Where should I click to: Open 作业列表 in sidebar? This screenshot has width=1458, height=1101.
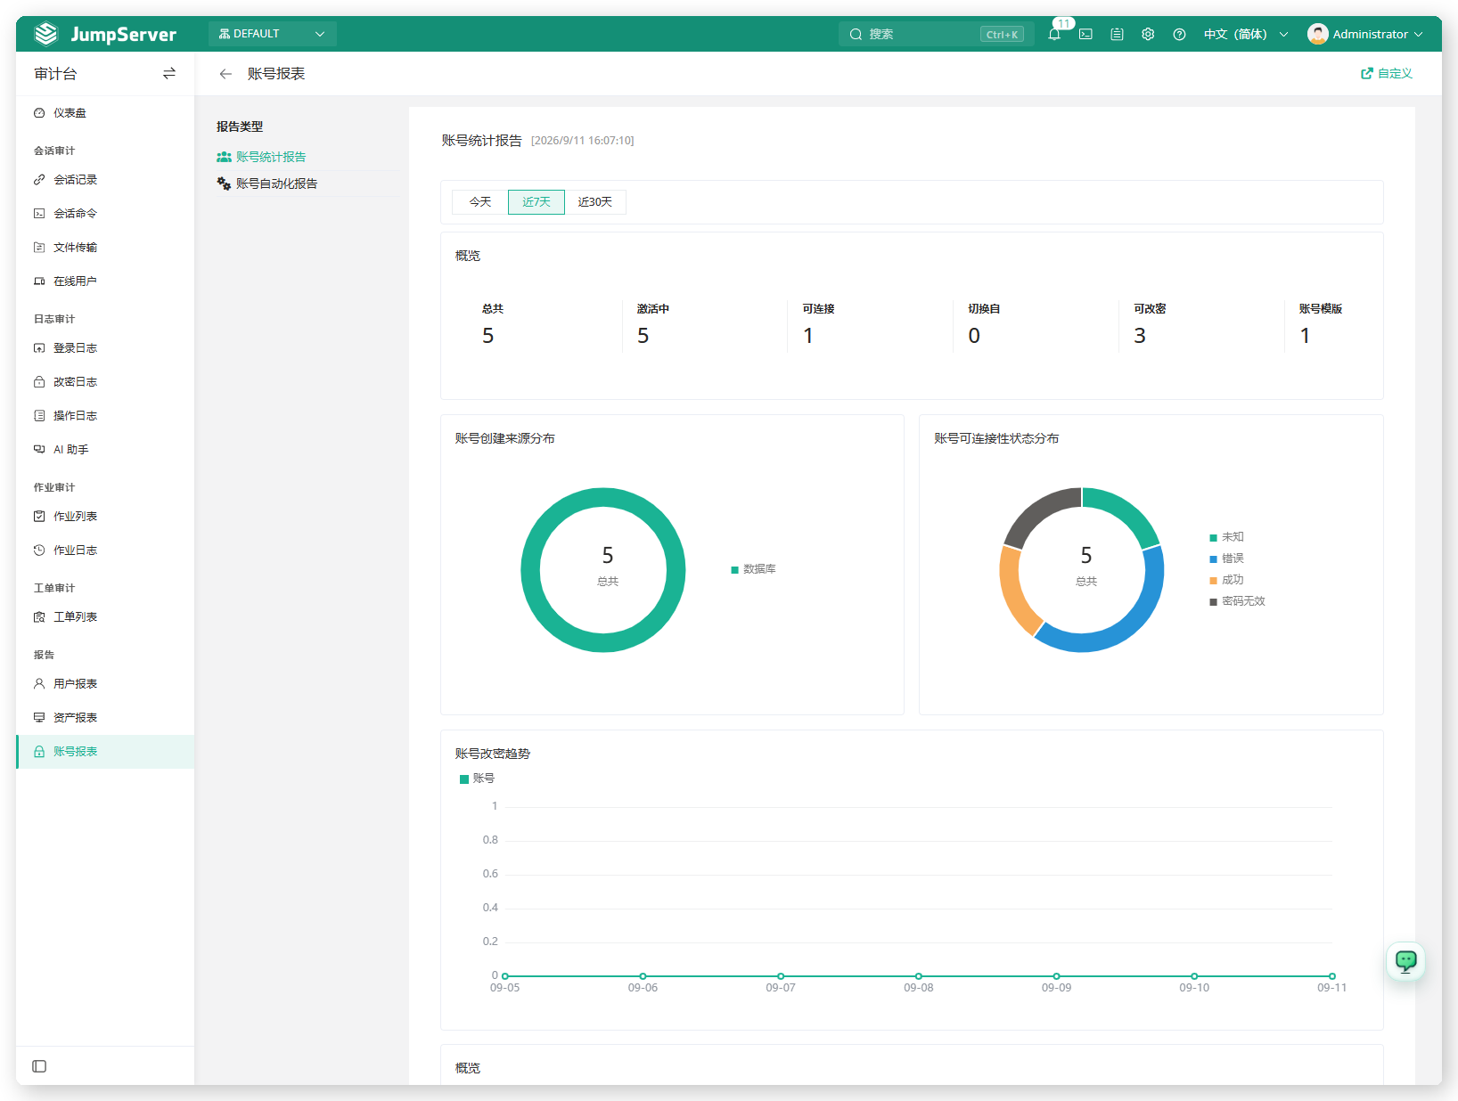pyautogui.click(x=105, y=517)
